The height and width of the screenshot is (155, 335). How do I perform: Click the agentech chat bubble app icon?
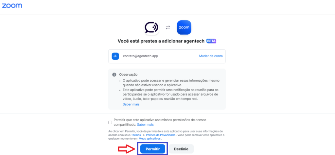coord(151,27)
